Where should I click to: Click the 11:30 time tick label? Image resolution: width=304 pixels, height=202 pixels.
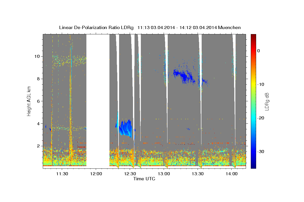(62, 174)
